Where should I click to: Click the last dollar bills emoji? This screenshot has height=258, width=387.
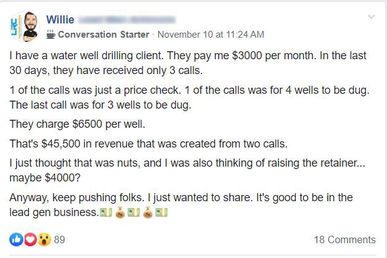pos(161,212)
